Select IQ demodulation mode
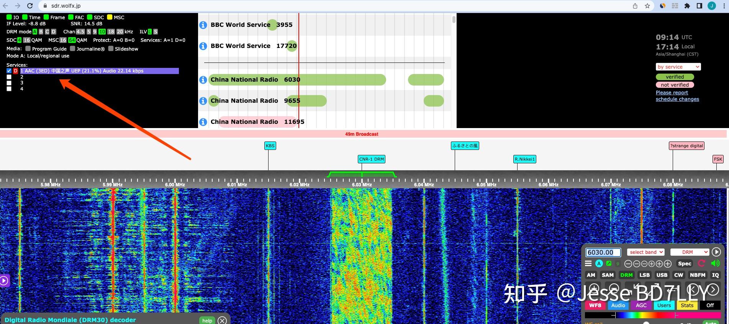Viewport: 729px width, 324px height. [715, 275]
